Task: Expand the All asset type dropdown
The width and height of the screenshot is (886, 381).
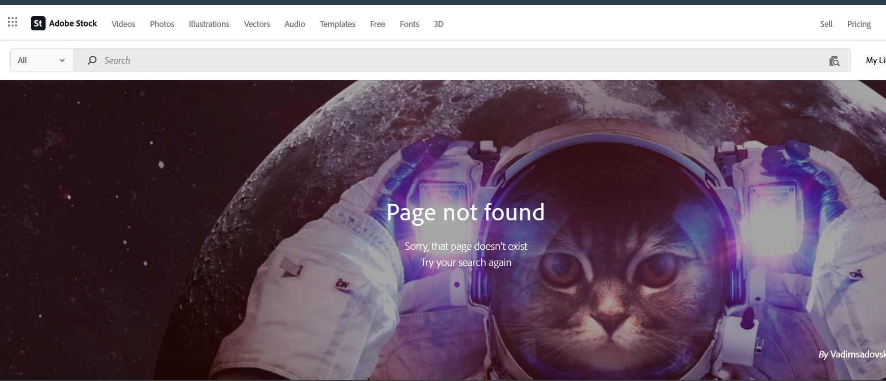Action: click(42, 60)
